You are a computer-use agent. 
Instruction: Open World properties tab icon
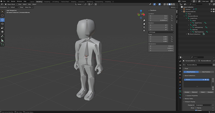(x=180, y=78)
